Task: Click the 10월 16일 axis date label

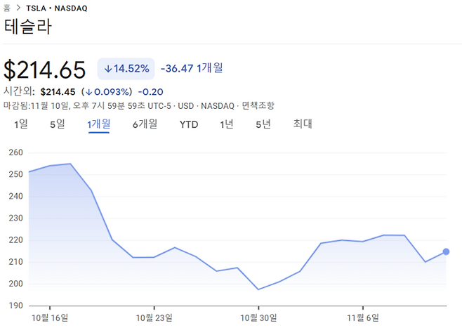Action: tap(50, 318)
